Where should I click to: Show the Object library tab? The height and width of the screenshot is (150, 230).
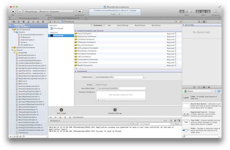click(204, 87)
